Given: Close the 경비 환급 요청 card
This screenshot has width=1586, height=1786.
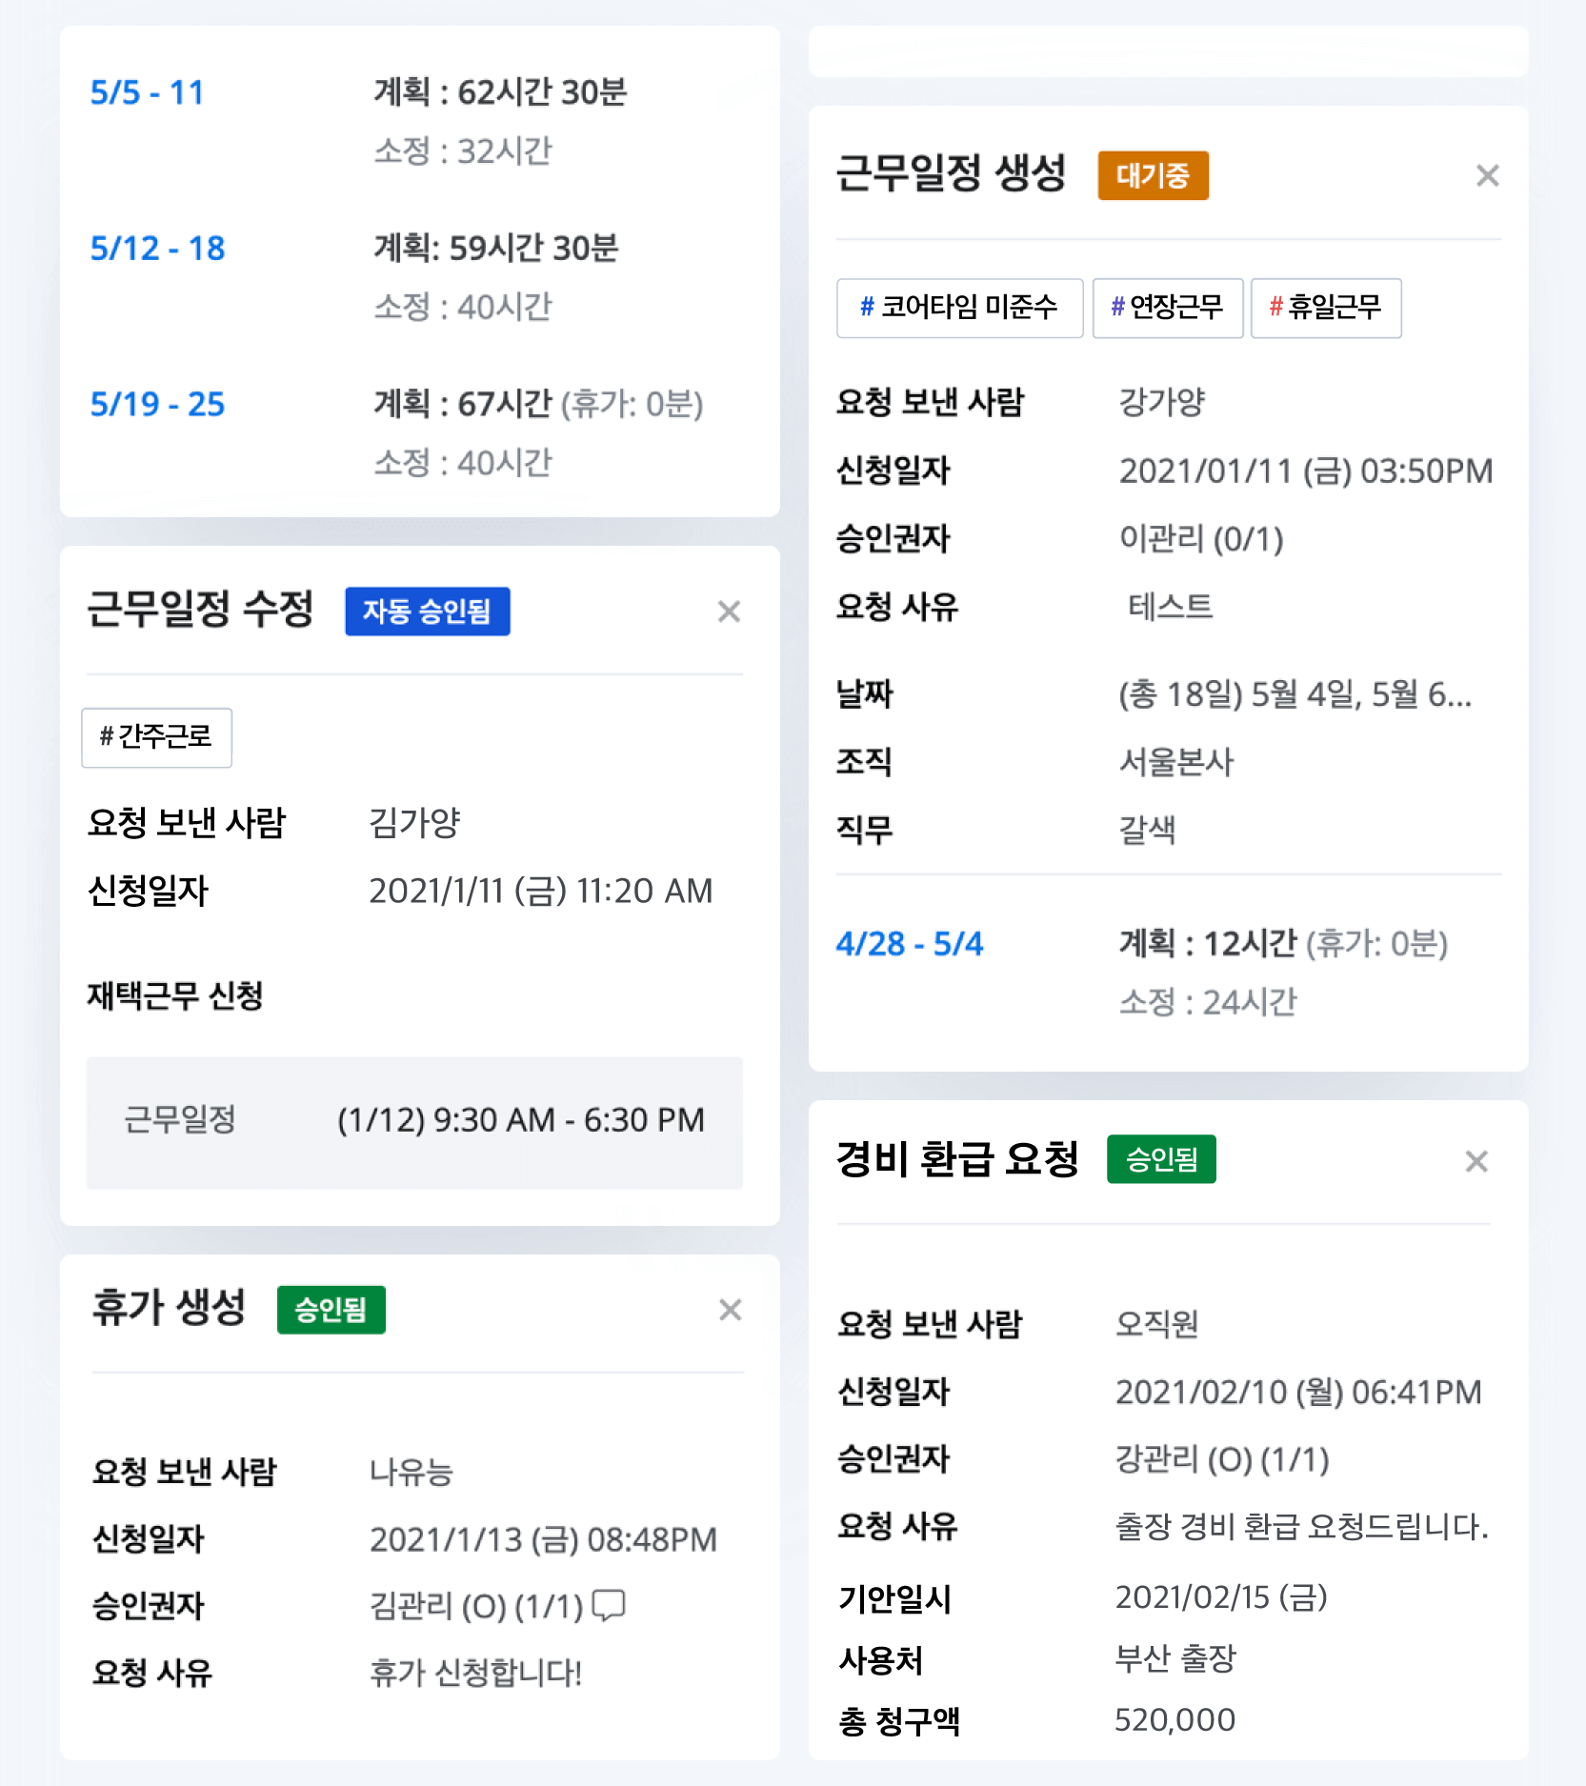Looking at the screenshot, I should tap(1476, 1161).
